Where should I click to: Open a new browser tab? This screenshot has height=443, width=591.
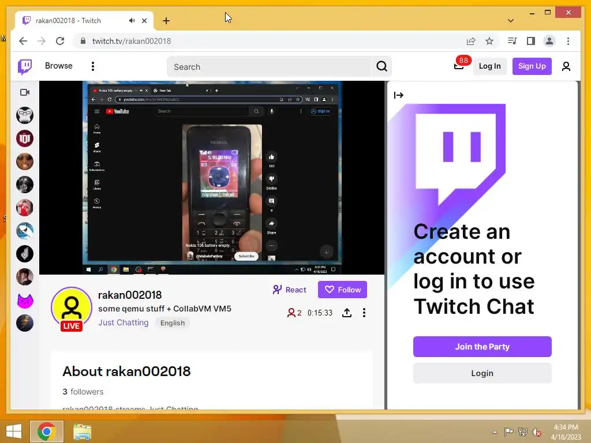[166, 21]
